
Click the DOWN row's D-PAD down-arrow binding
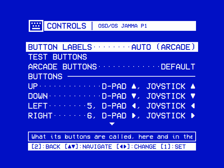119,96
